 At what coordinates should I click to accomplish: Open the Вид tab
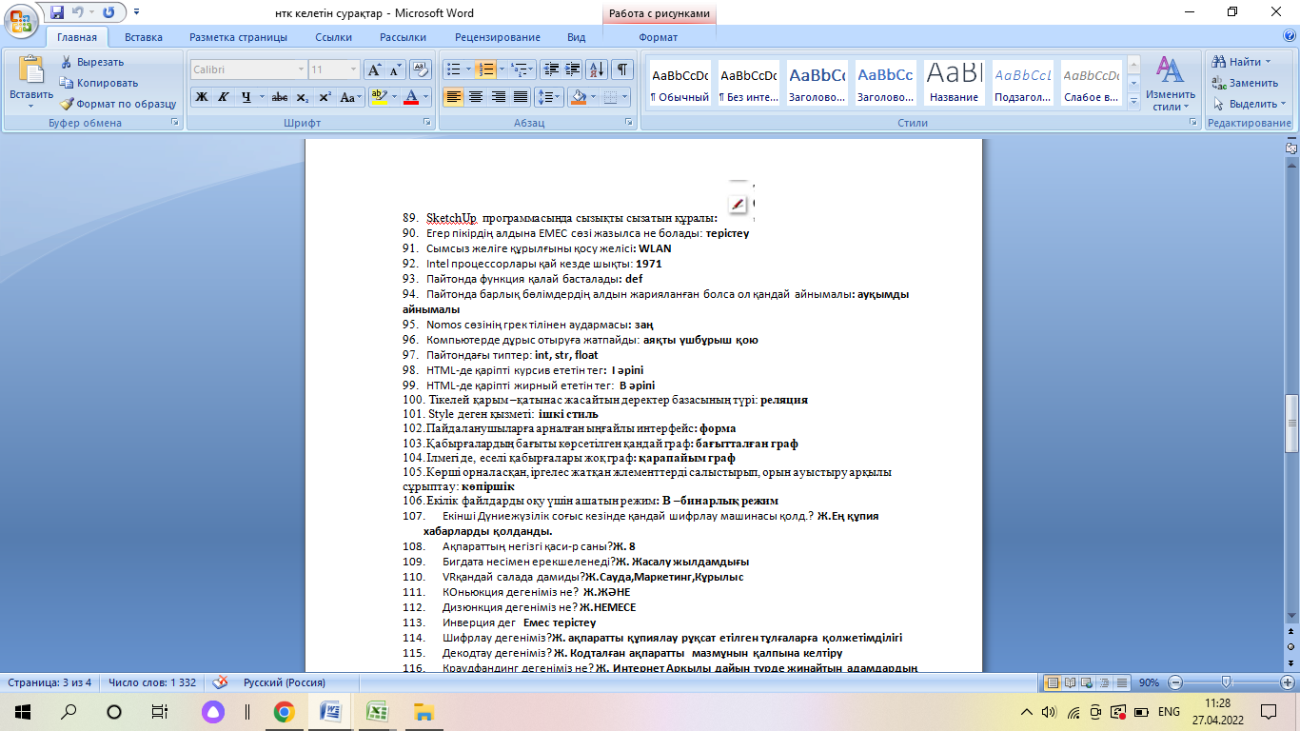tap(576, 37)
